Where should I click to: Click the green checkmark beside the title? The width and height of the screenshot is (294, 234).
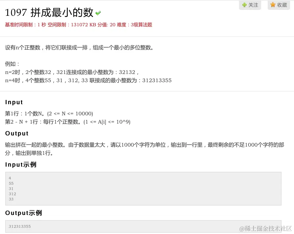pyautogui.click(x=98, y=13)
